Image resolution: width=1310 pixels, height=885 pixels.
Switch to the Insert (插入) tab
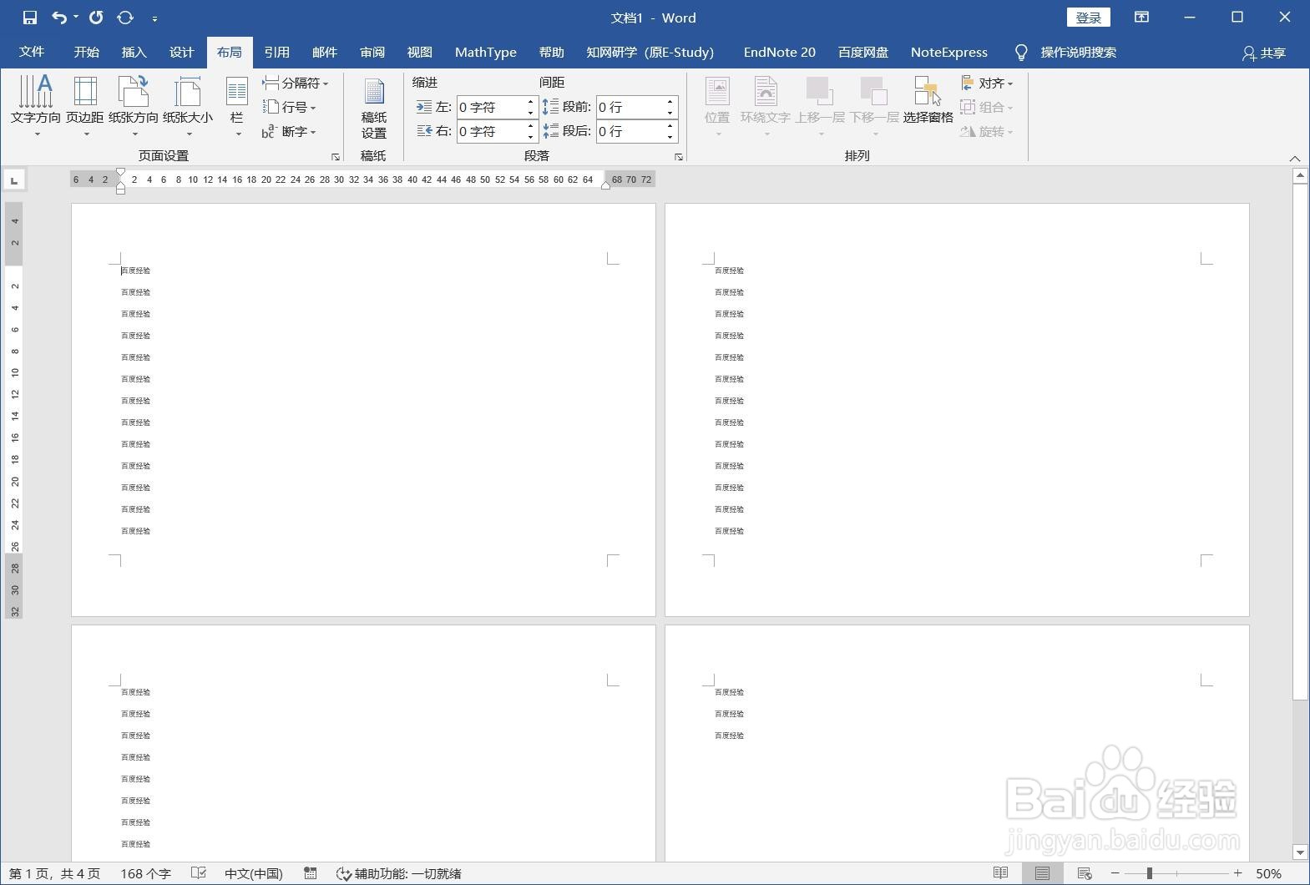134,52
